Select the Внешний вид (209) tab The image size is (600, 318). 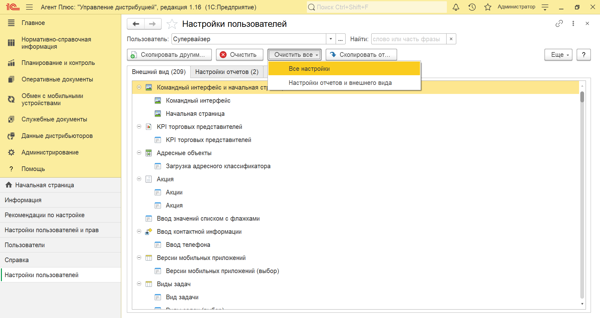(159, 72)
